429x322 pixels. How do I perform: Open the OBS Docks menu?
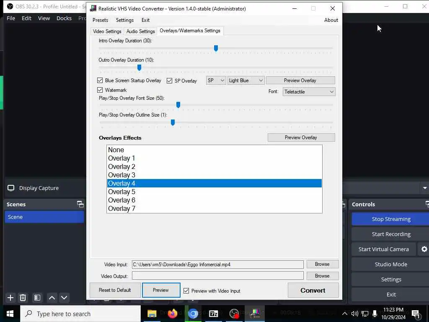coord(64,18)
